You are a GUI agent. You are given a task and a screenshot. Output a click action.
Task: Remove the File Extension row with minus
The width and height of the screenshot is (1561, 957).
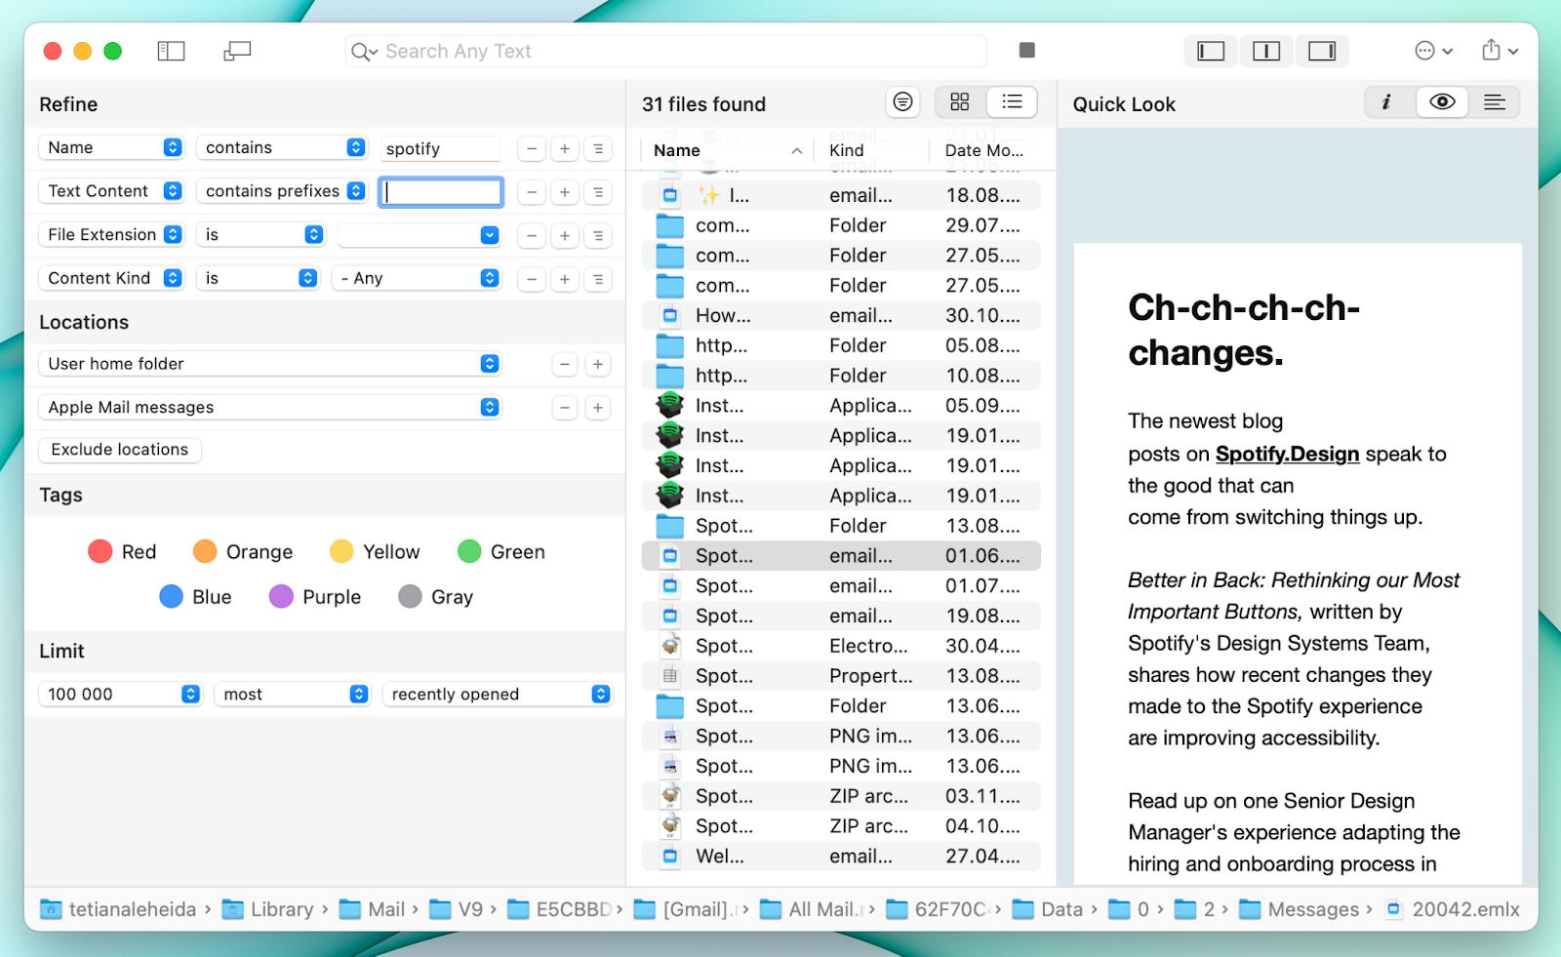click(x=531, y=236)
